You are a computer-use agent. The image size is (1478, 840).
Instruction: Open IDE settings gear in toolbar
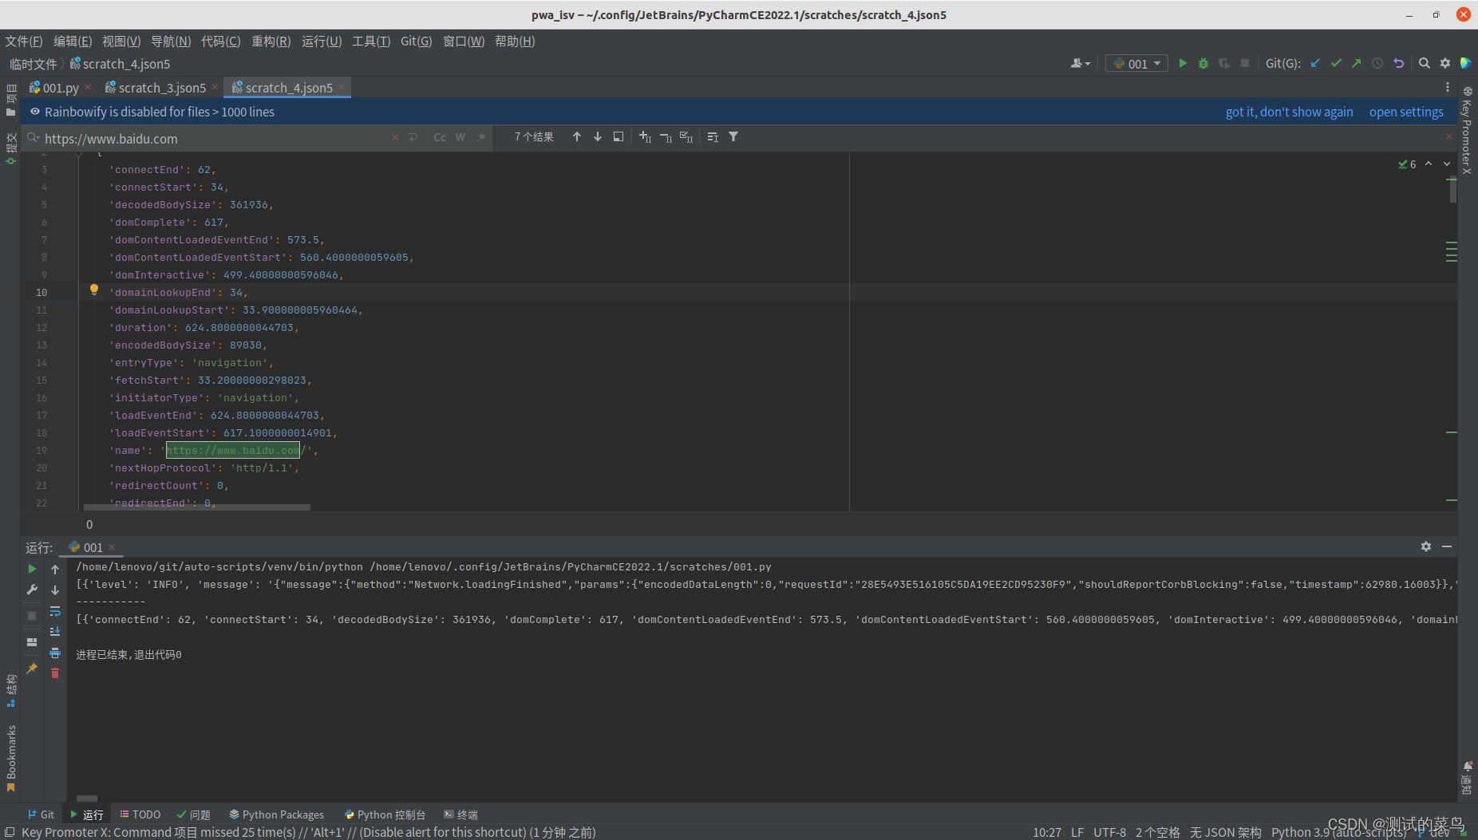click(x=1445, y=63)
